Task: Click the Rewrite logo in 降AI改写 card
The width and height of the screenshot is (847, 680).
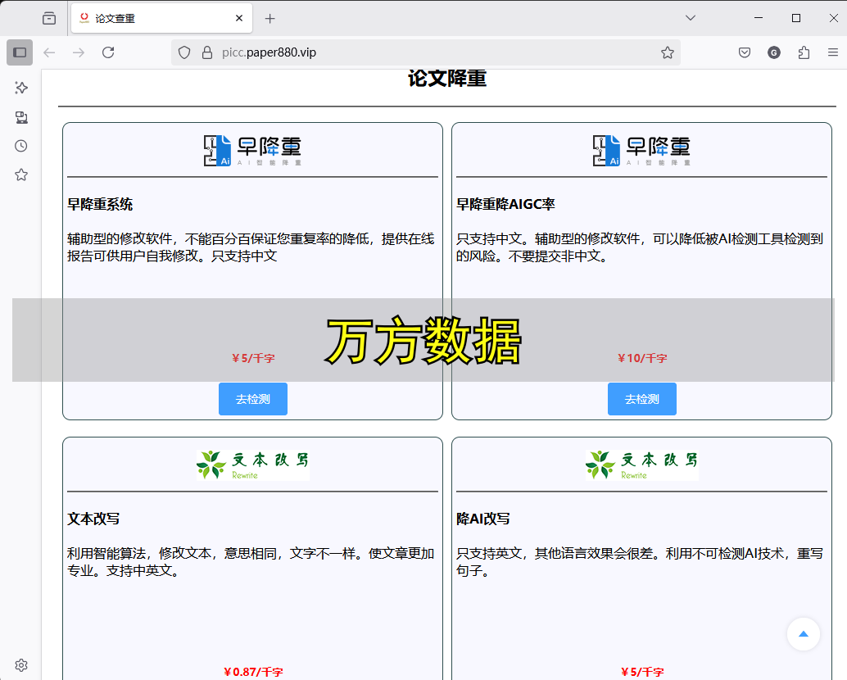Action: (x=641, y=465)
